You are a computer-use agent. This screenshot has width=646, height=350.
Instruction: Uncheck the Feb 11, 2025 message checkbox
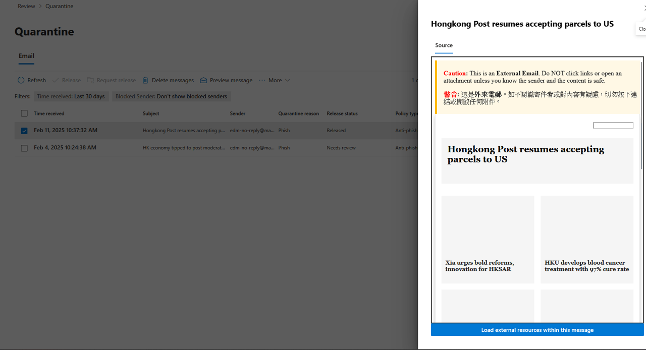[x=24, y=131]
